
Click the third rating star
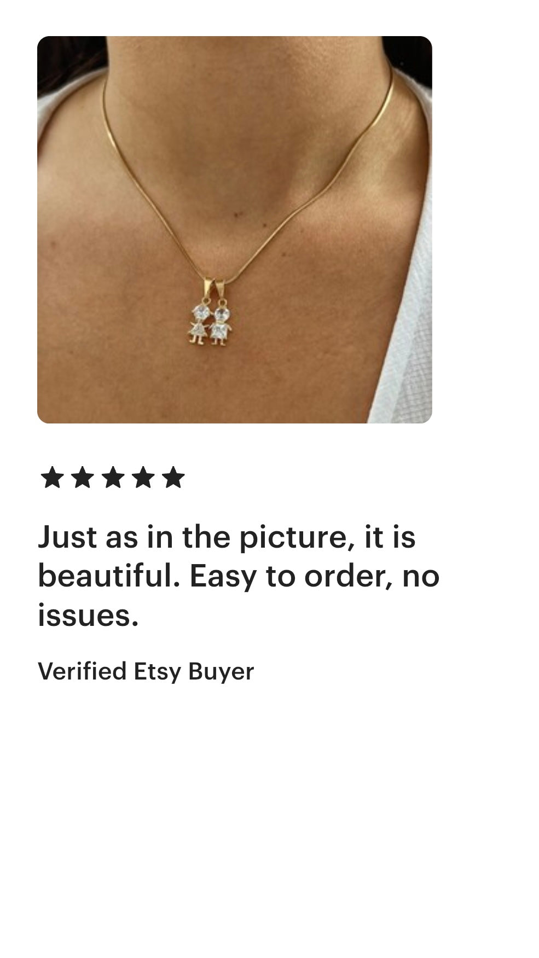click(x=113, y=477)
